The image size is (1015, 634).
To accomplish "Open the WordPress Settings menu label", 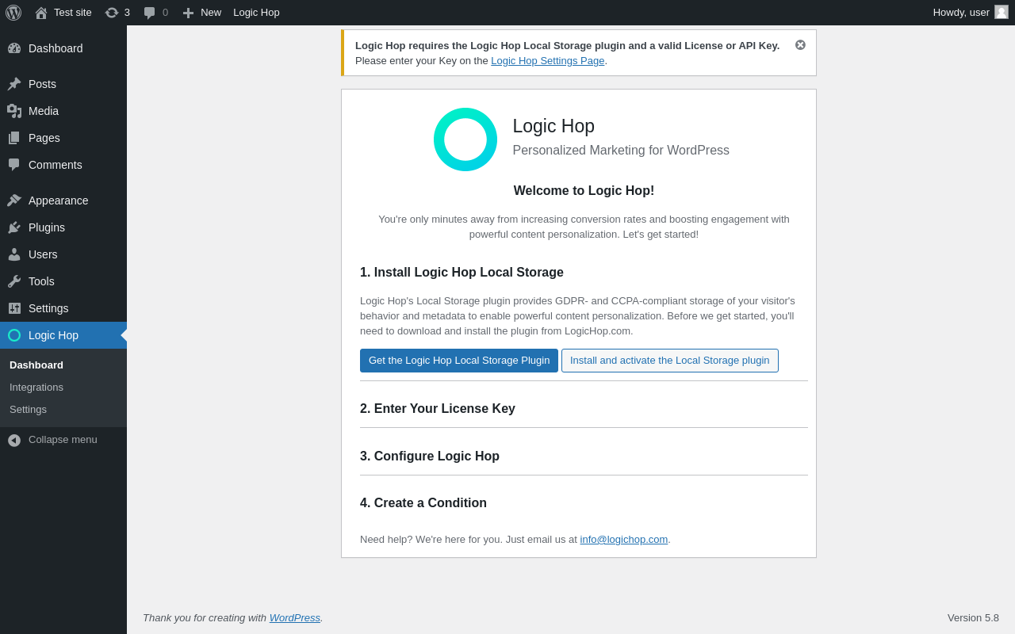I will click(x=48, y=308).
